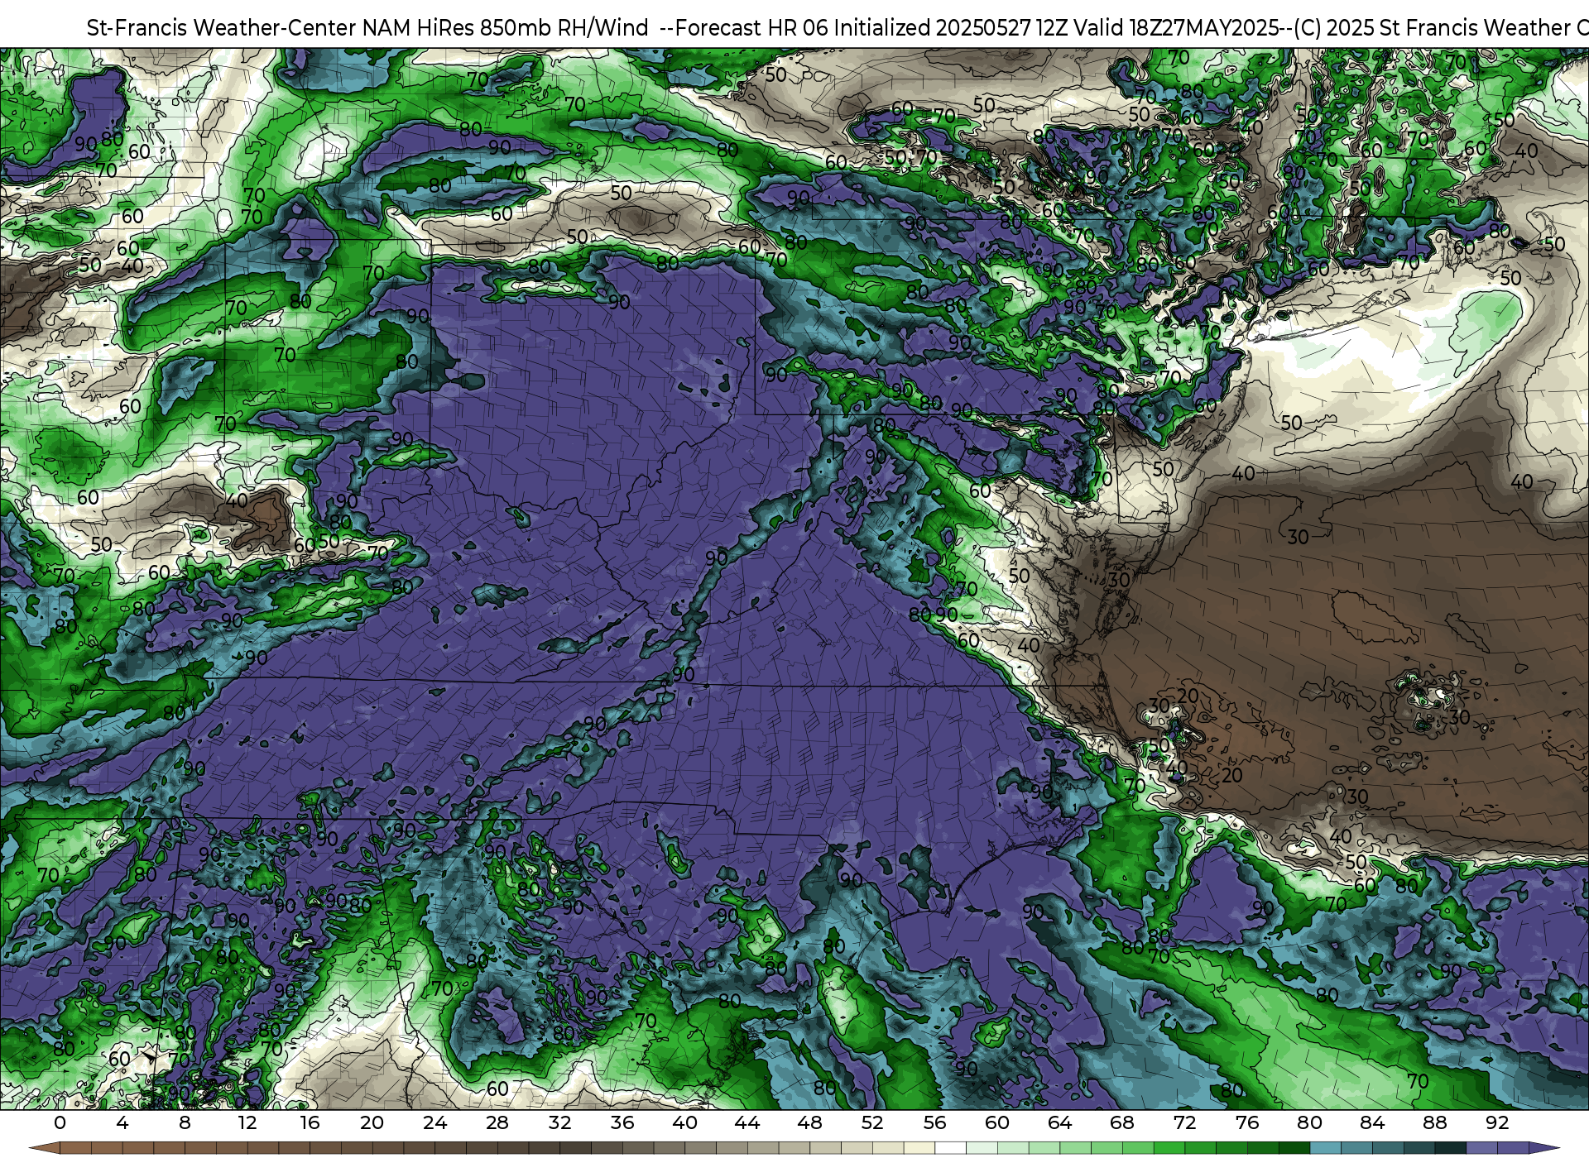Click 'NAM HiRes 850mb RH/Wind' title text
The width and height of the screenshot is (1589, 1158).
(506, 28)
